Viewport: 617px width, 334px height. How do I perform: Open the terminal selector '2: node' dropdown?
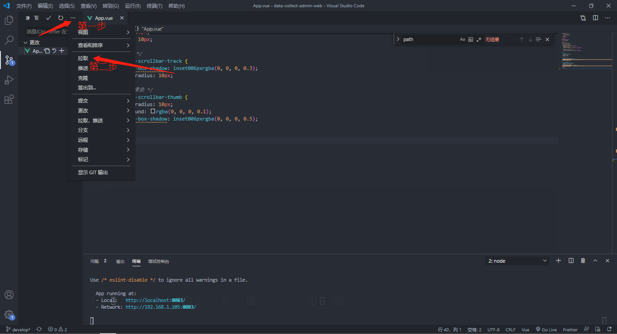[518, 261]
